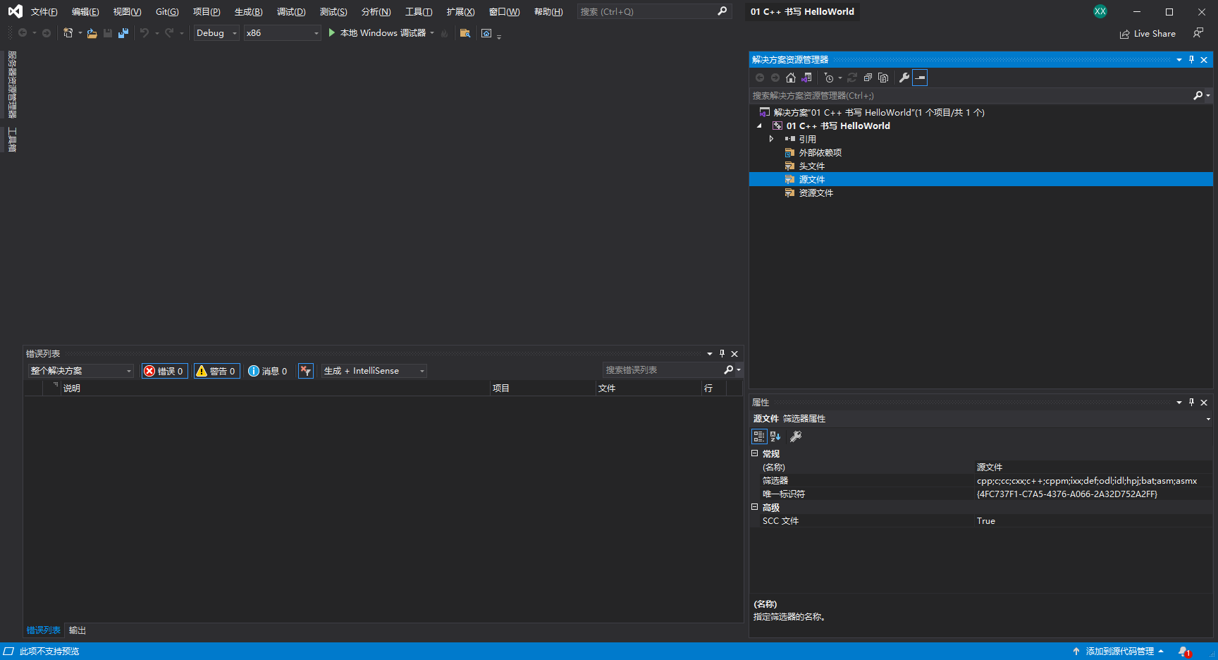
Task: Click the feedback icon near Live Share
Action: coord(1198,33)
